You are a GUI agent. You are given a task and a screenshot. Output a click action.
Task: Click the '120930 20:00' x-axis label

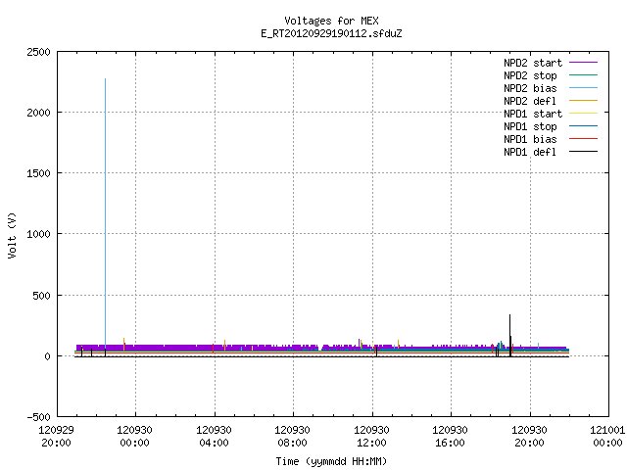point(529,437)
